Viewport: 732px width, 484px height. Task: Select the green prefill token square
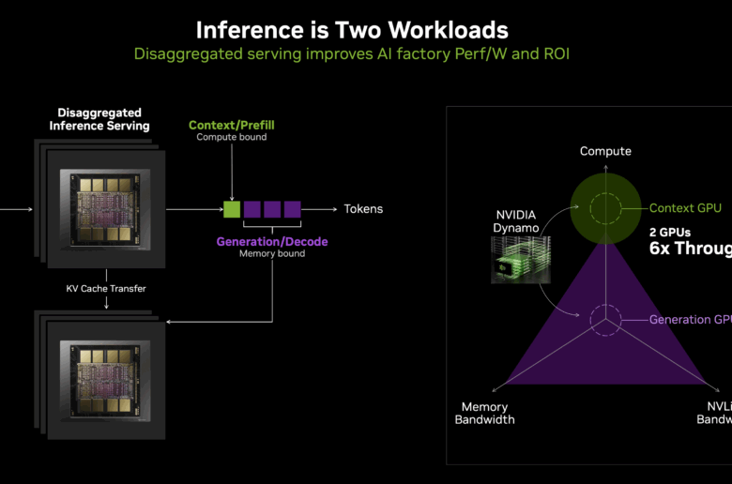tap(232, 209)
